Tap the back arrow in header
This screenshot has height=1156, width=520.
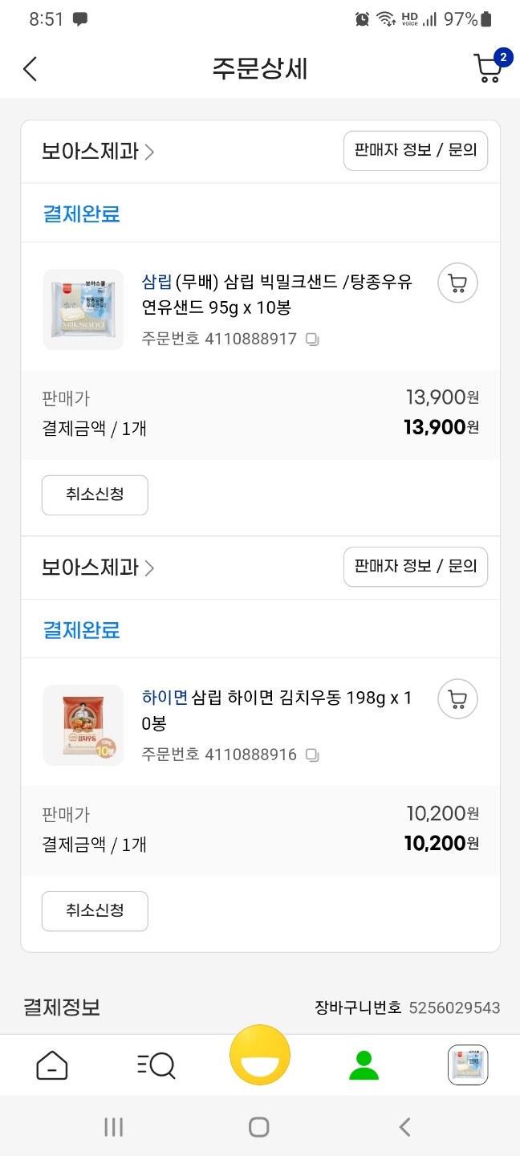coord(30,69)
